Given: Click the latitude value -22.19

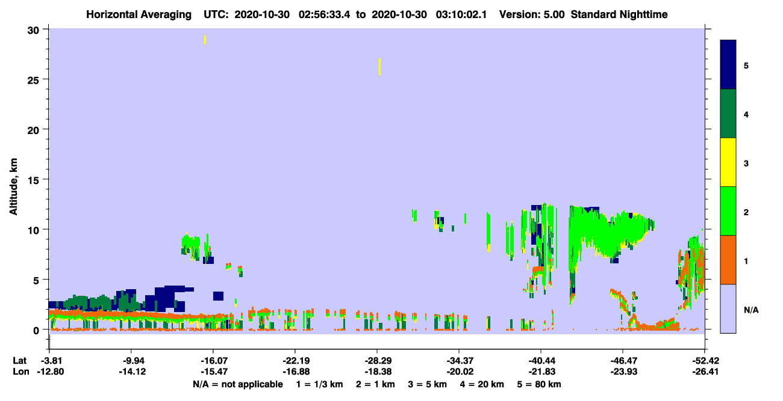Looking at the screenshot, I should coord(295,360).
